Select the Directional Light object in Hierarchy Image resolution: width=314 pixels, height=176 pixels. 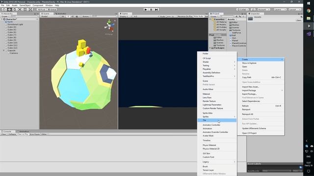pos(15,24)
